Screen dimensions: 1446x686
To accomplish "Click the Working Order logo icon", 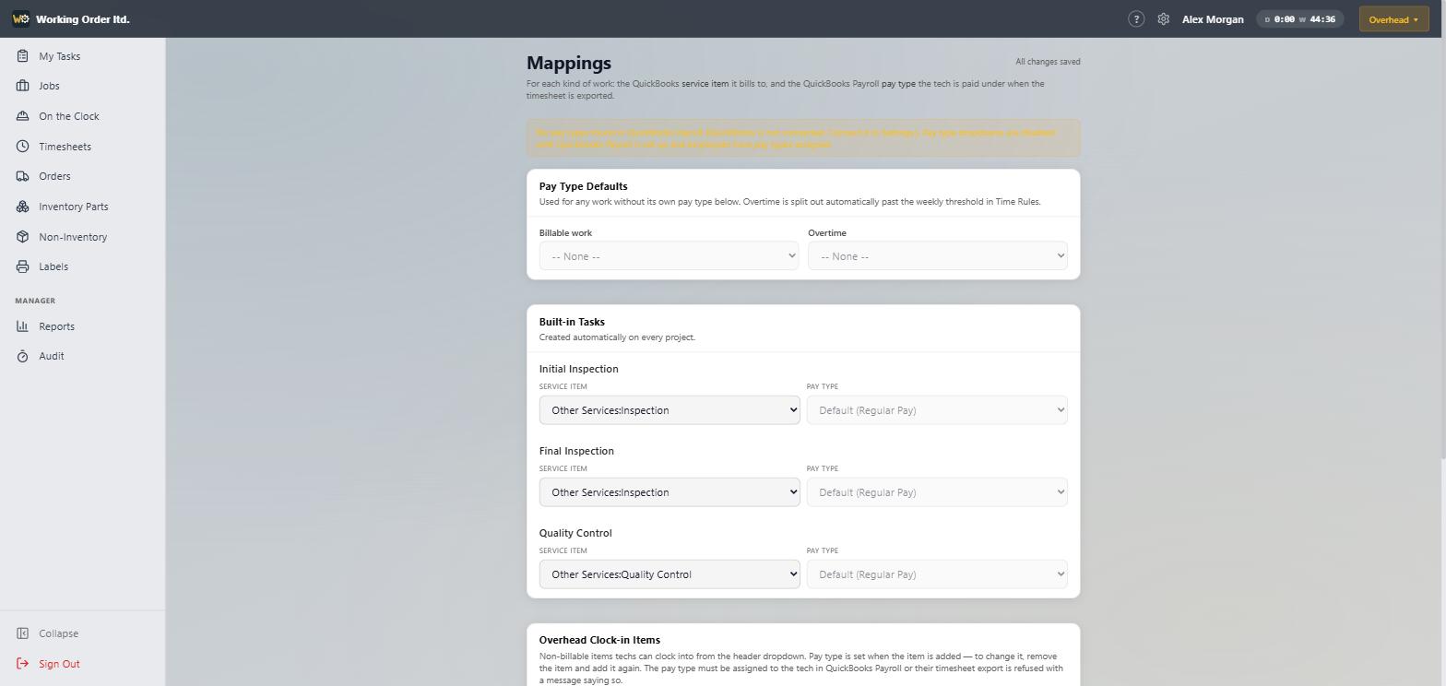I will click(x=20, y=18).
